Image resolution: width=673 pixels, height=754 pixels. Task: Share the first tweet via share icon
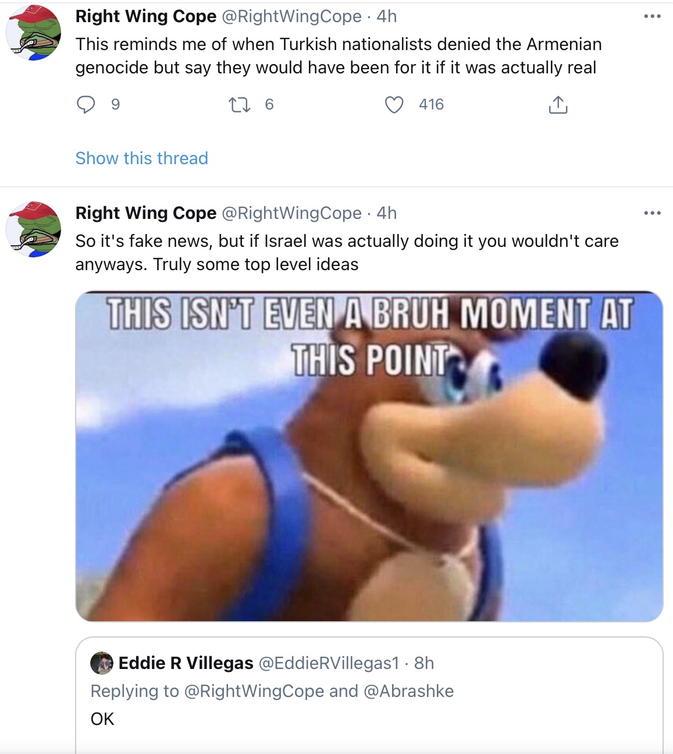[x=558, y=105]
